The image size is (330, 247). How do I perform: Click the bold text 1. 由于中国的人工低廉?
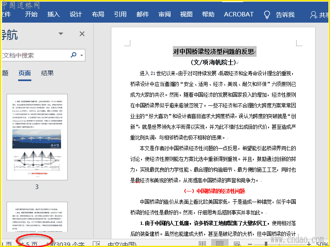(x=205, y=223)
